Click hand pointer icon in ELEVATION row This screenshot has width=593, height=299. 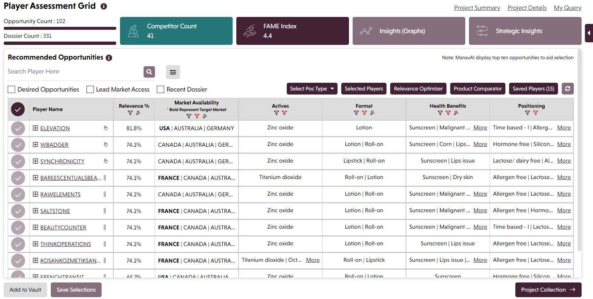tap(106, 128)
